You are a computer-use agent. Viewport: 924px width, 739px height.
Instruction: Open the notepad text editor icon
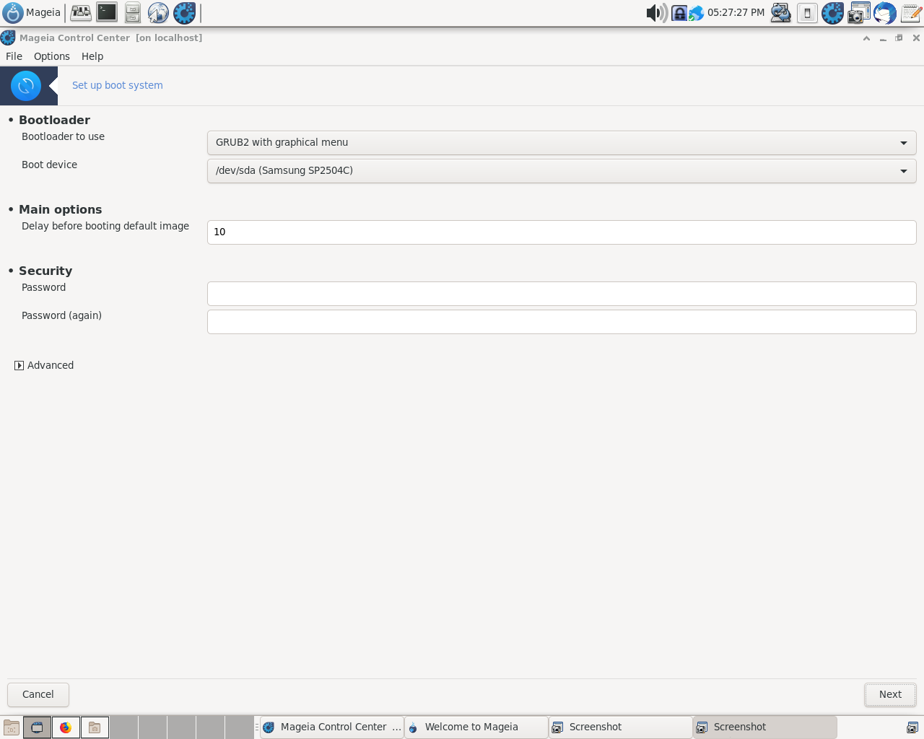coord(911,12)
